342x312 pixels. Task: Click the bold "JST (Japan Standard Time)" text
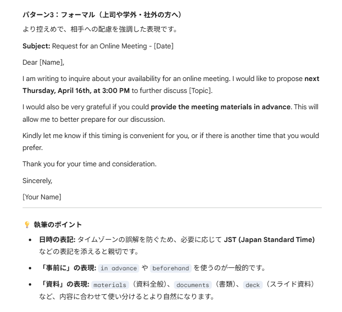pyautogui.click(x=269, y=240)
